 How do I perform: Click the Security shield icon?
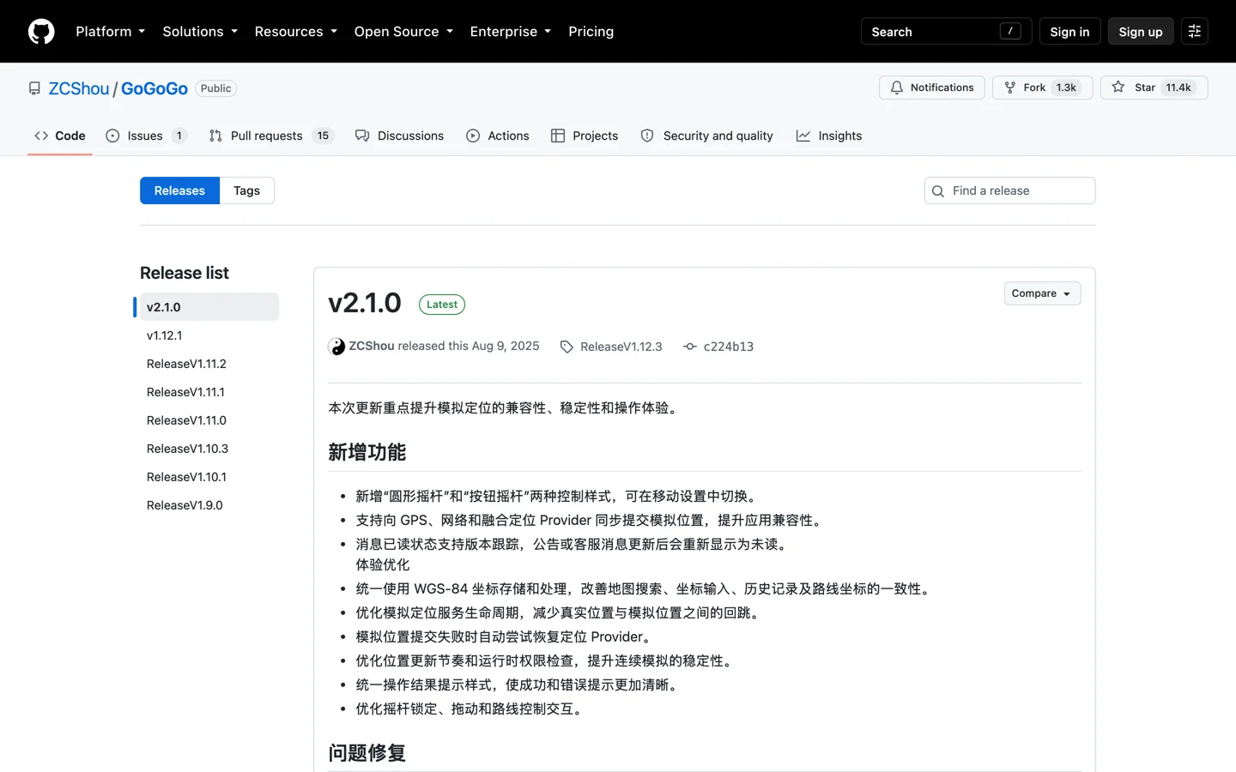647,136
